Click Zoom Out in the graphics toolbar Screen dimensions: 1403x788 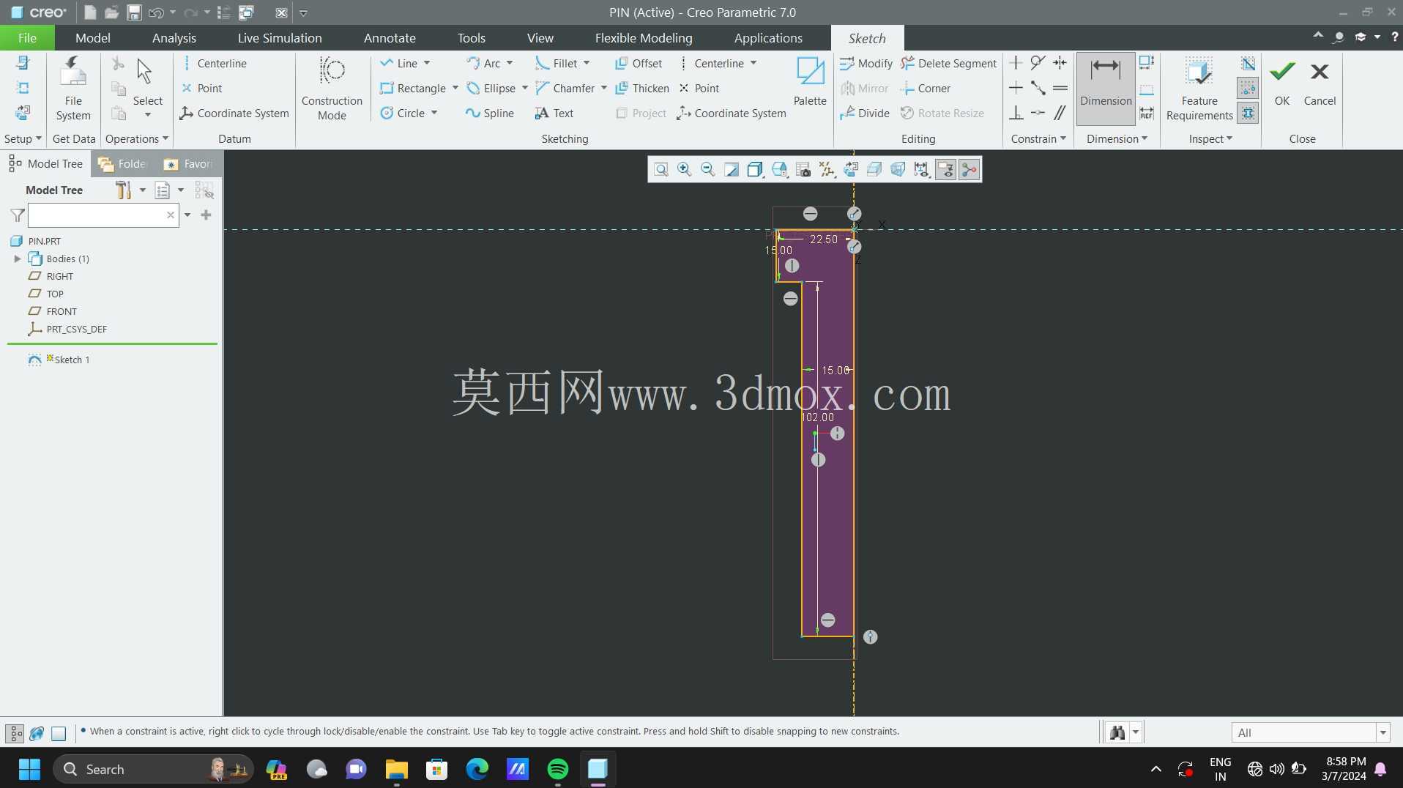(707, 170)
